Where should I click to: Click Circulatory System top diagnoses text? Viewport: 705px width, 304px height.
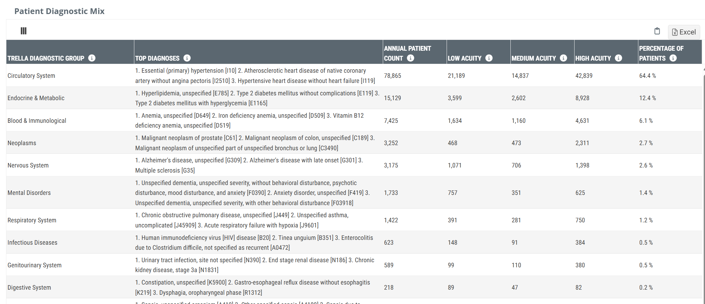point(255,76)
